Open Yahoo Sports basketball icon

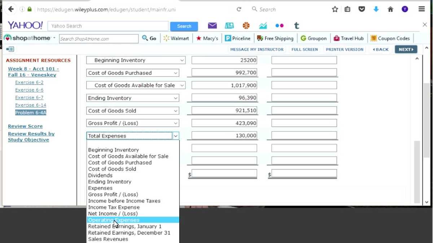(246, 26)
